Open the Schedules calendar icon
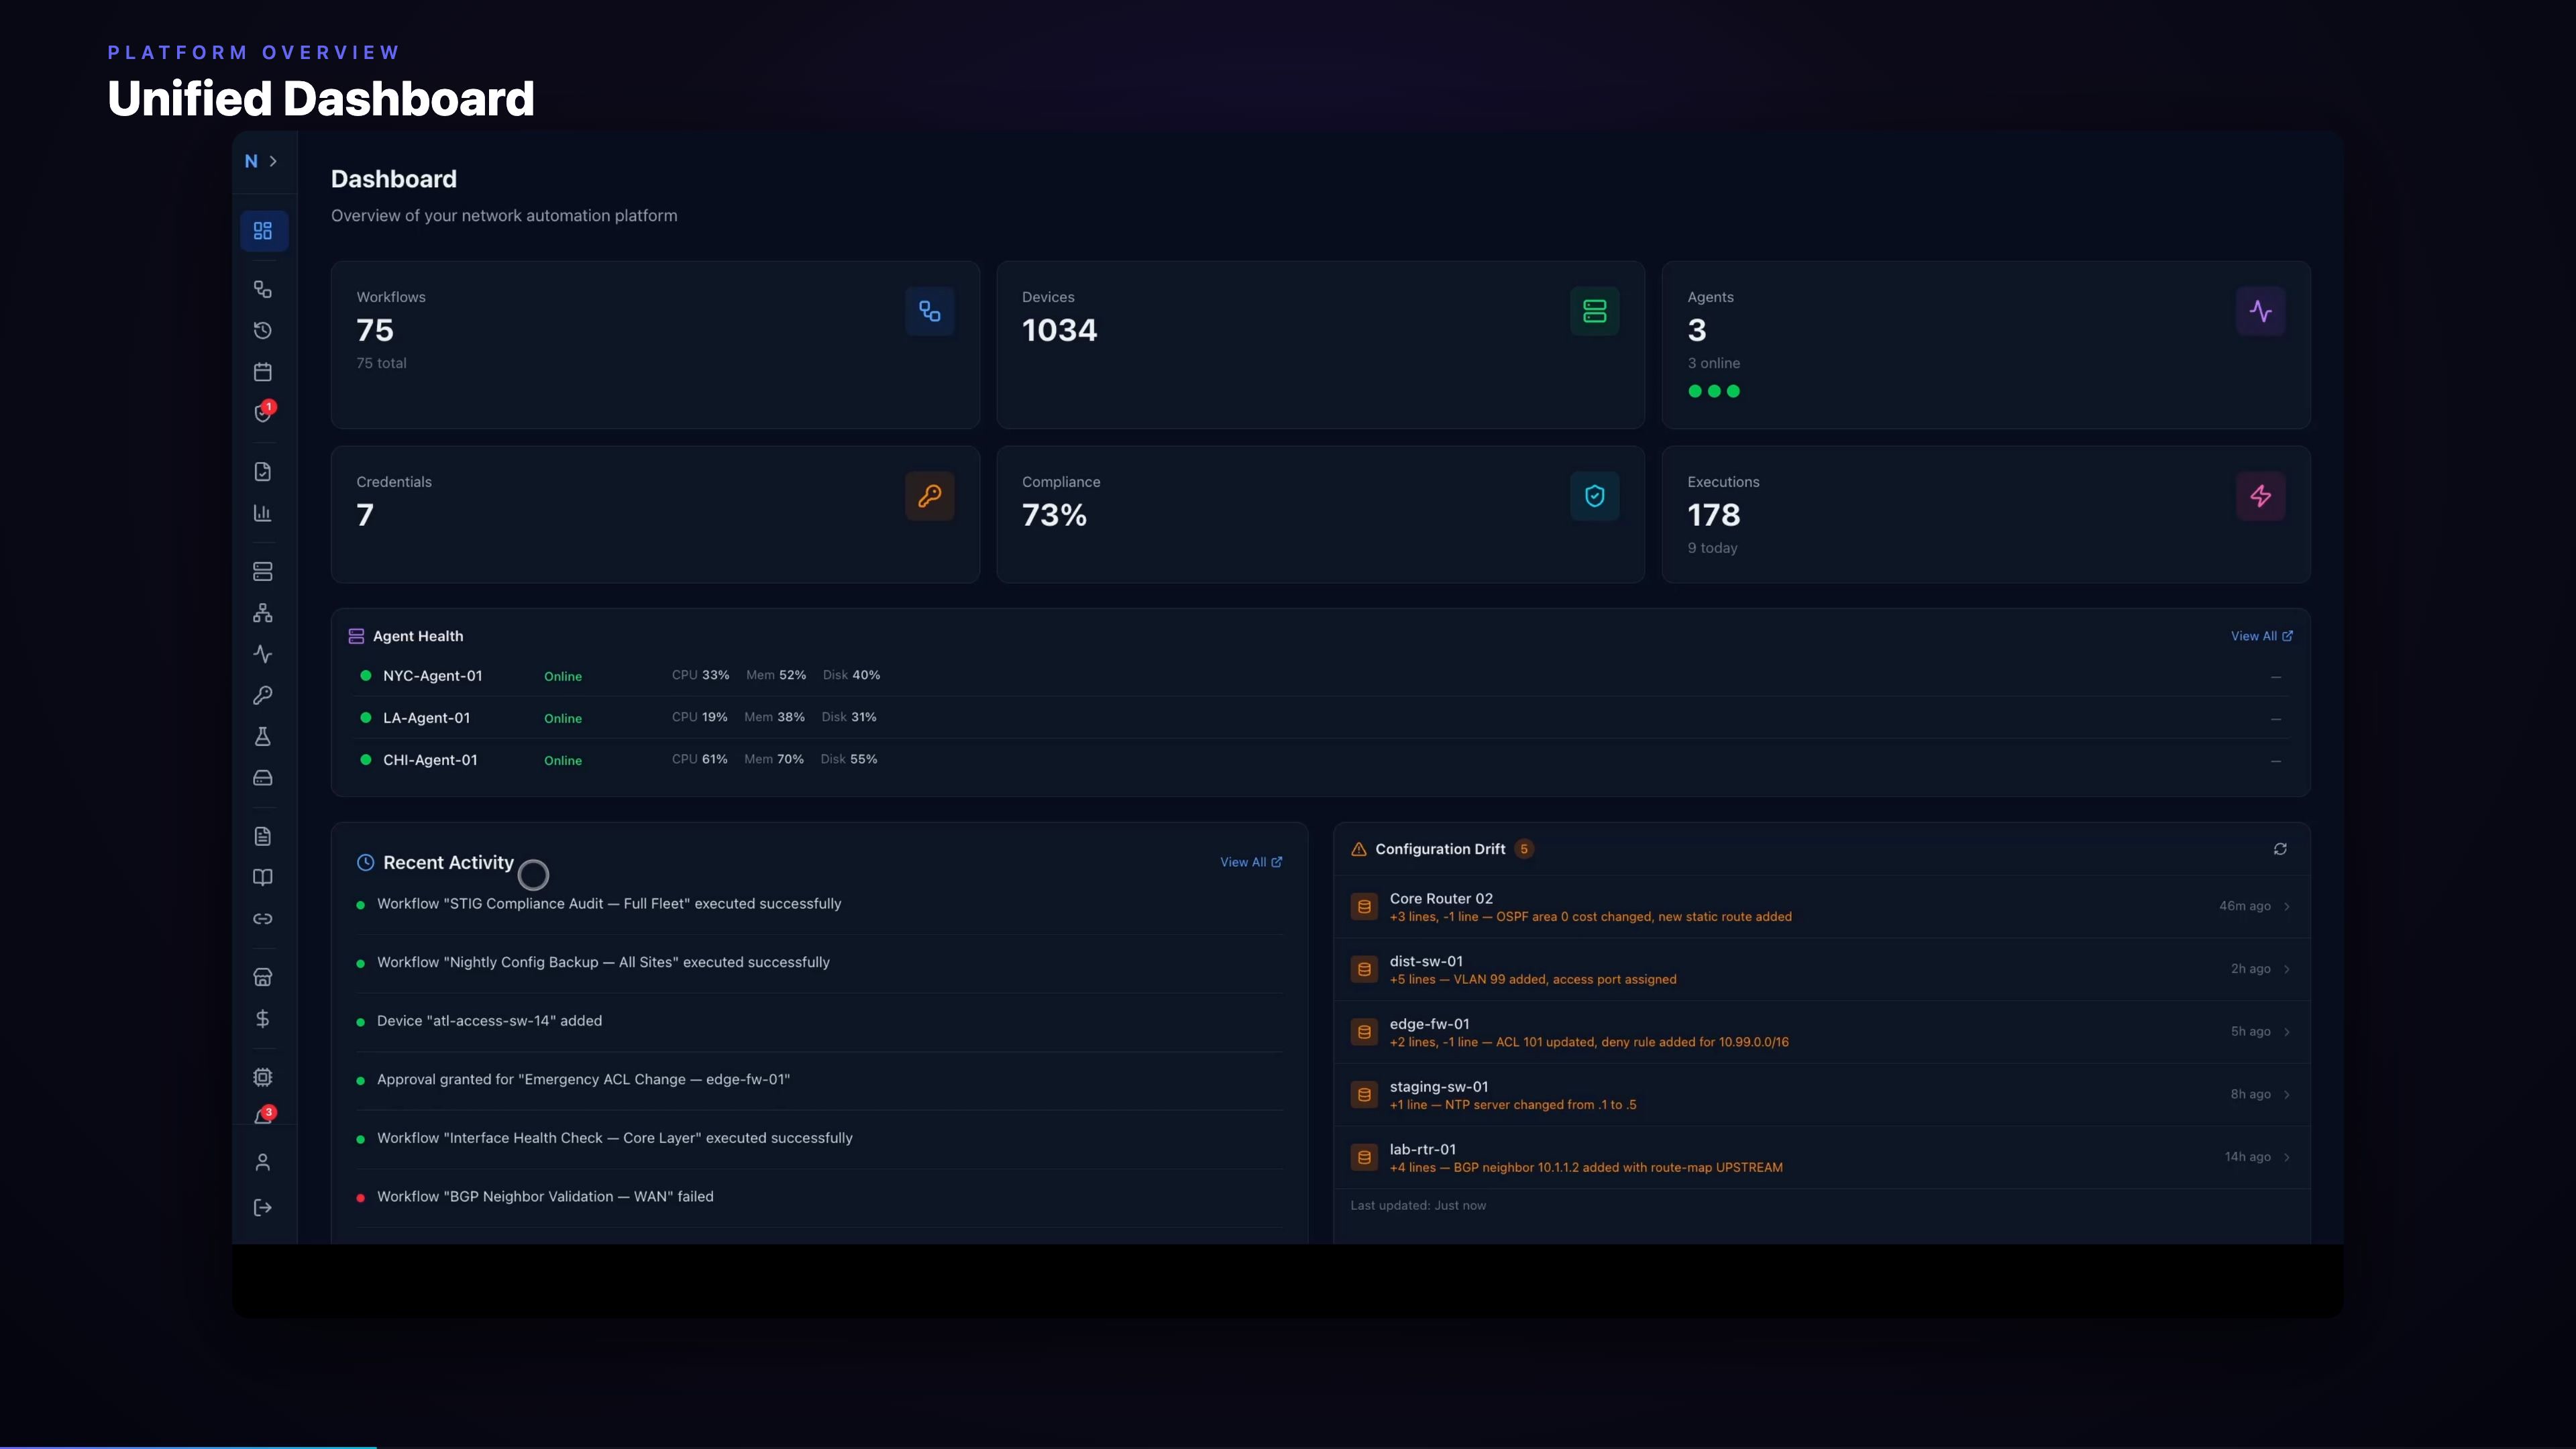This screenshot has width=2576, height=1449. (x=263, y=371)
